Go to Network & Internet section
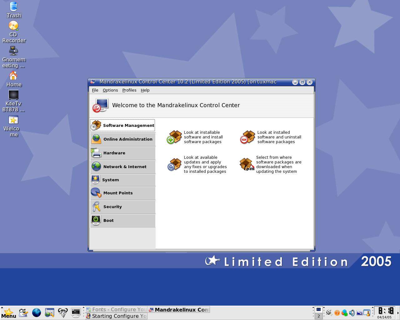This screenshot has height=320, width=400. 122,167
